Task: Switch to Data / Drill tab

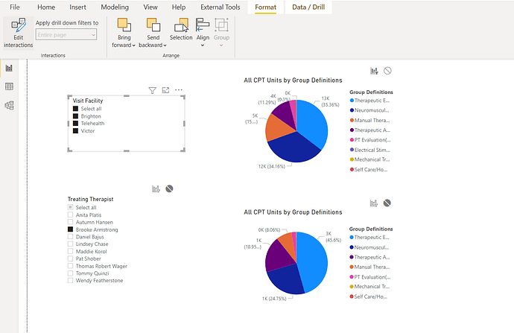Action: click(x=308, y=7)
